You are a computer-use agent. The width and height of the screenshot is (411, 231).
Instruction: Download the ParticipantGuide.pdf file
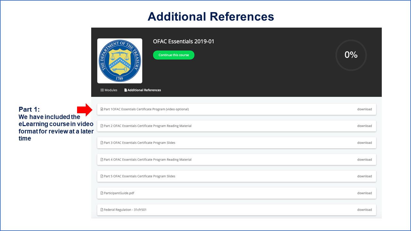pos(364,193)
